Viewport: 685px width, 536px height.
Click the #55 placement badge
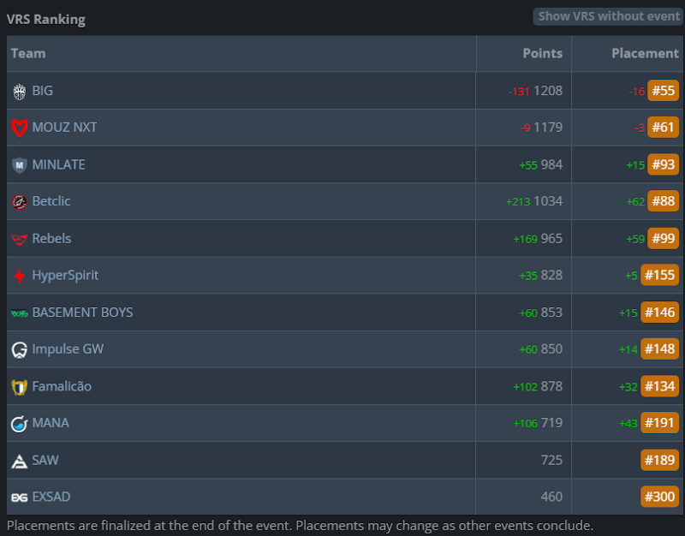click(x=663, y=91)
